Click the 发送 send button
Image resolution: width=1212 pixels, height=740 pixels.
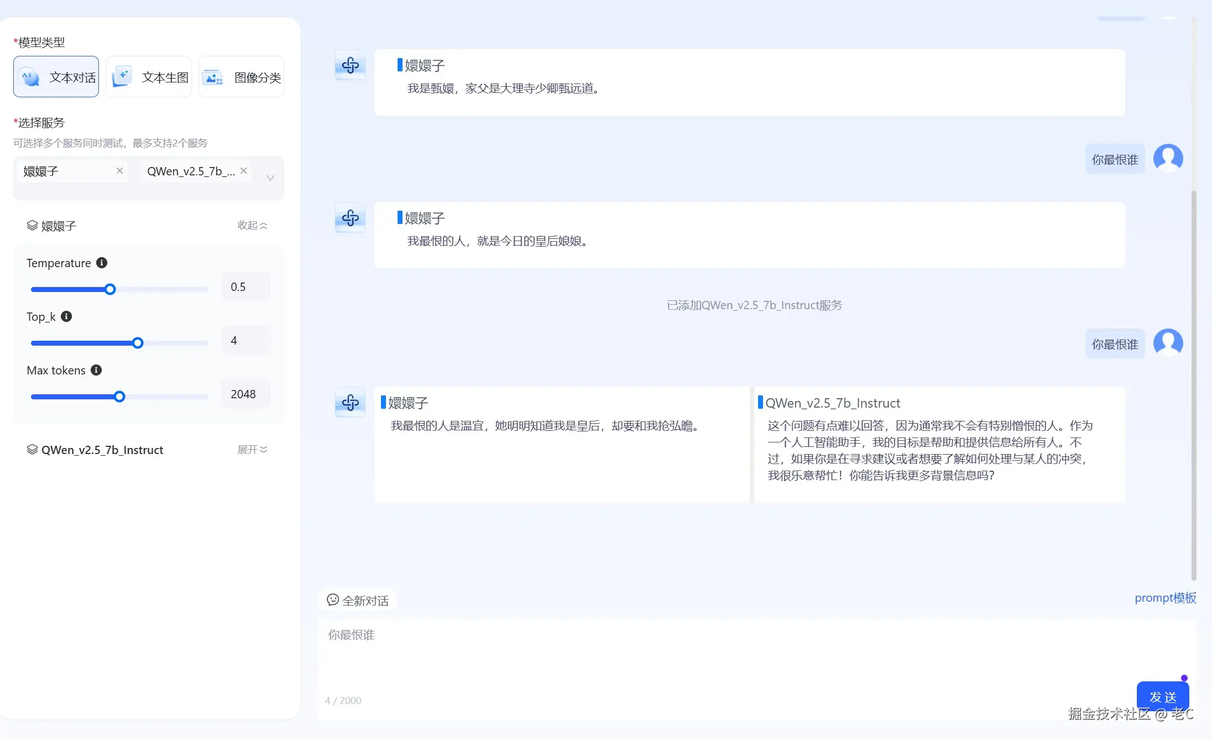1162,696
